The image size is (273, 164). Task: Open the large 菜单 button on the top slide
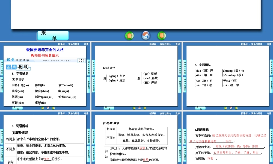tap(53, 35)
